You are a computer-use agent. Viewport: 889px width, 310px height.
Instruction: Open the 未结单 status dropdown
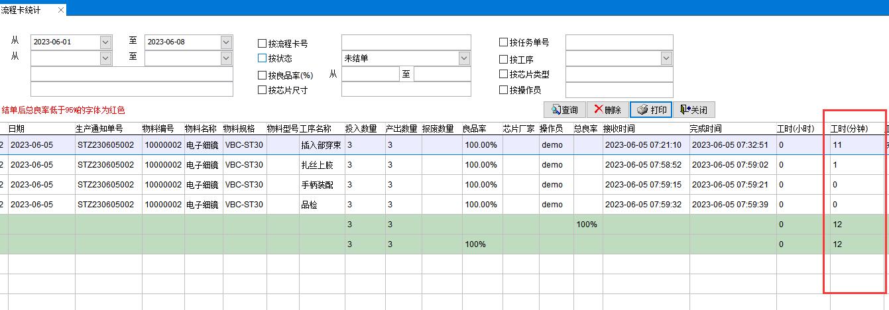pos(464,59)
